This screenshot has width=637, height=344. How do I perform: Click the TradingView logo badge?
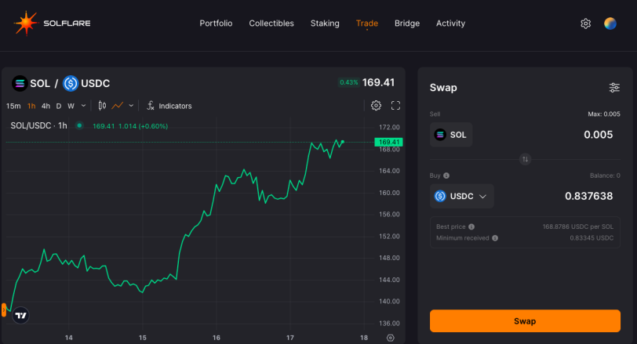point(20,315)
